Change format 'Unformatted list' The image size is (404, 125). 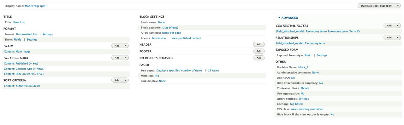pyautogui.click(x=27, y=34)
